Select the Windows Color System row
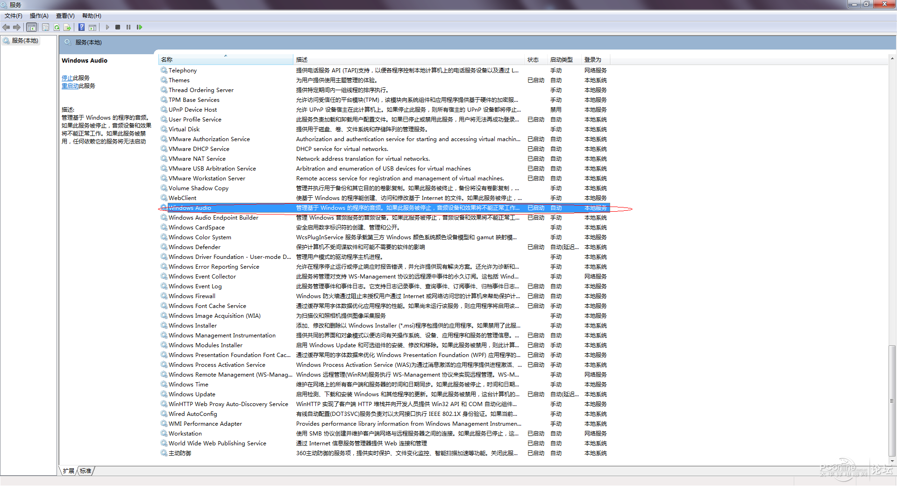The width and height of the screenshot is (897, 486). click(384, 237)
